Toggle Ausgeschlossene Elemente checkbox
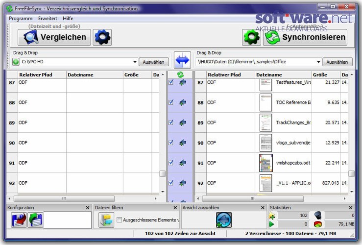The image size is (362, 245). point(120,220)
